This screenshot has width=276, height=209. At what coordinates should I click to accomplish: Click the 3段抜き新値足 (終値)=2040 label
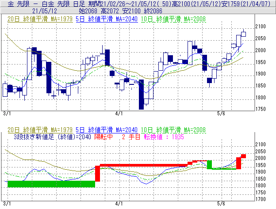[x=53, y=137]
